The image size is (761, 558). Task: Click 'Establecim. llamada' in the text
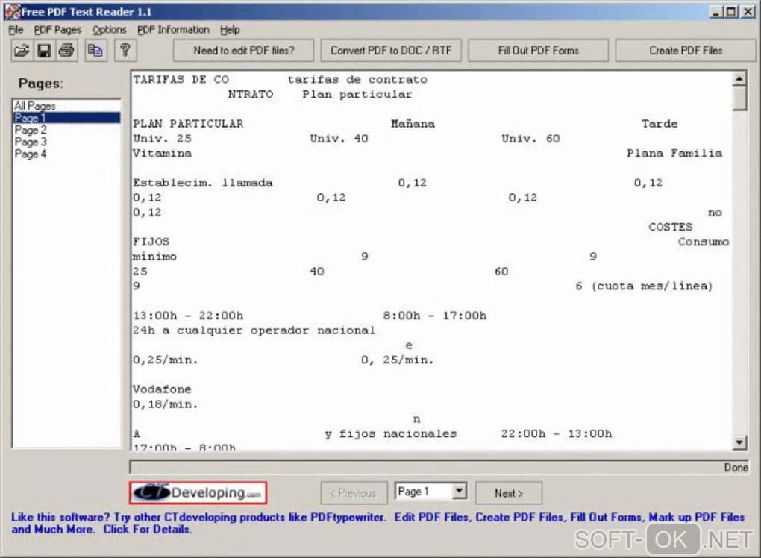click(x=203, y=183)
